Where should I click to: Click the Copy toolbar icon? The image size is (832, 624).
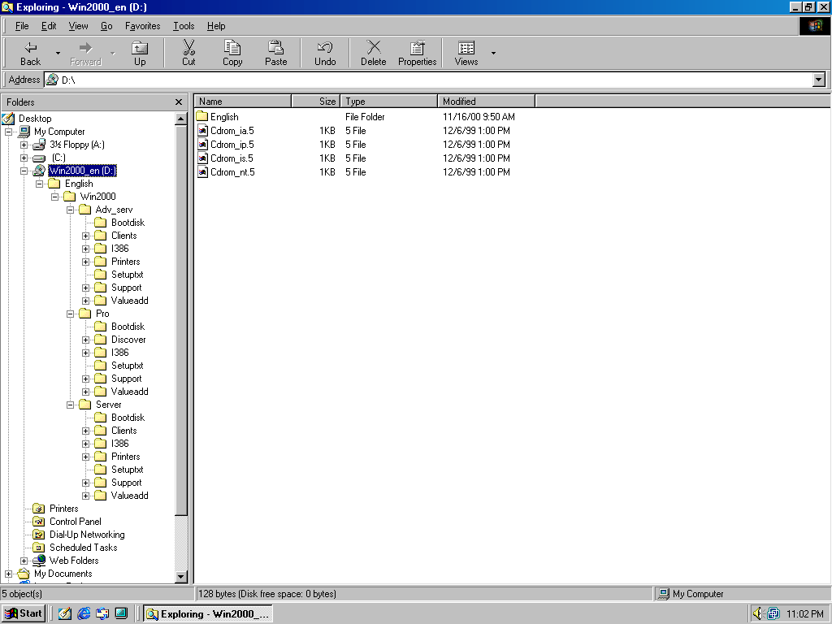(232, 47)
